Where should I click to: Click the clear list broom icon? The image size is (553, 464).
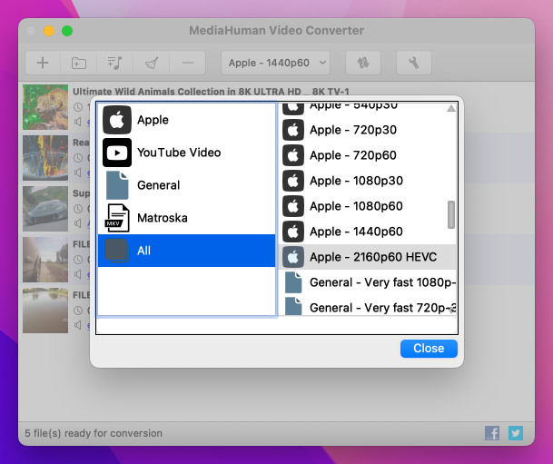tap(151, 63)
